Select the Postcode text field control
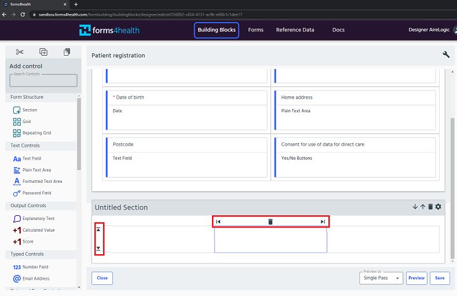The image size is (457, 296). point(187,157)
